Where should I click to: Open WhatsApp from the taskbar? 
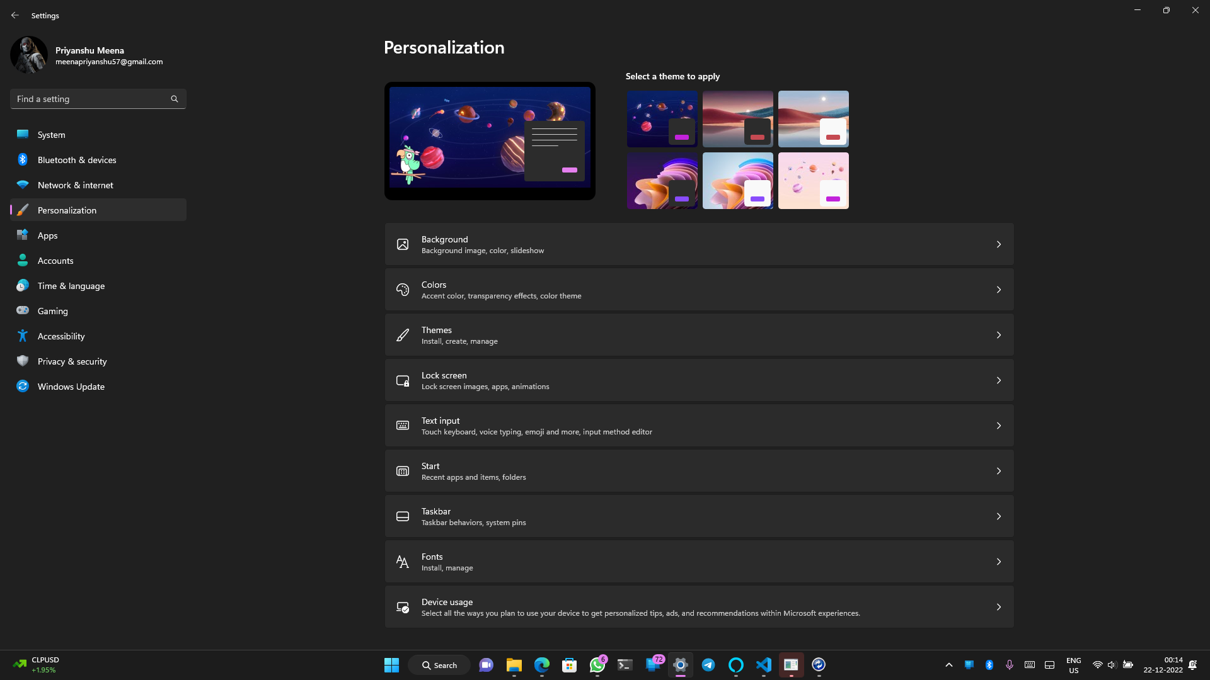click(597, 665)
